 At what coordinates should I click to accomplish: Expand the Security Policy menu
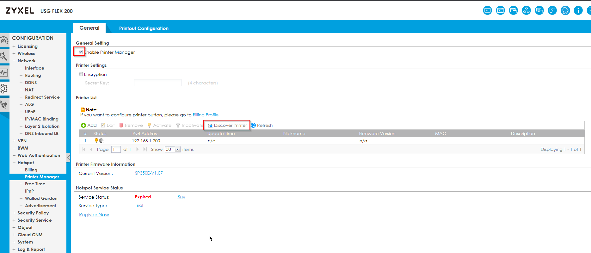click(x=14, y=213)
